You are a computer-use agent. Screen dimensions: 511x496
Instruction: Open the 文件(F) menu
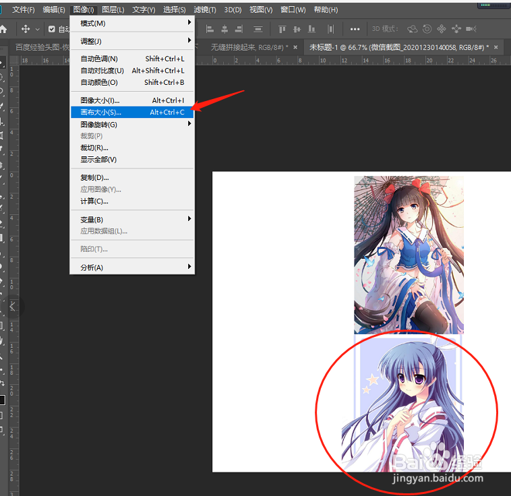point(24,10)
